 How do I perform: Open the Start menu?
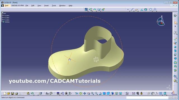6,6
